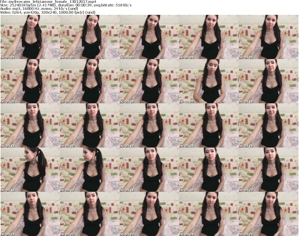This screenshot has width=299, height=236.
Task: Click the frame marked 00:00:12
Action: coord(90,125)
